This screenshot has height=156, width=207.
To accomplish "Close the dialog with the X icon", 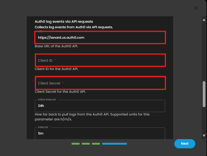I will pyautogui.click(x=196, y=8).
